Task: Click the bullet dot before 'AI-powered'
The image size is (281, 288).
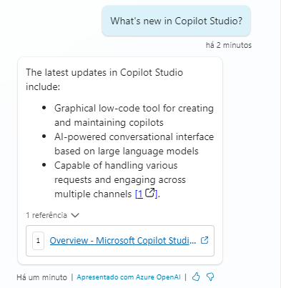Action: click(x=44, y=136)
